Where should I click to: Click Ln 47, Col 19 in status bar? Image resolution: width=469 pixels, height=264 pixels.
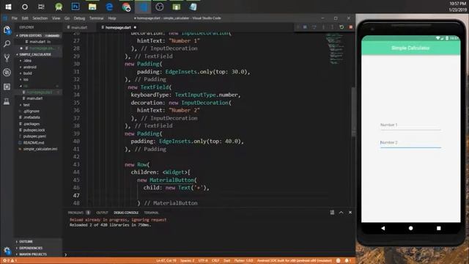[166, 261]
